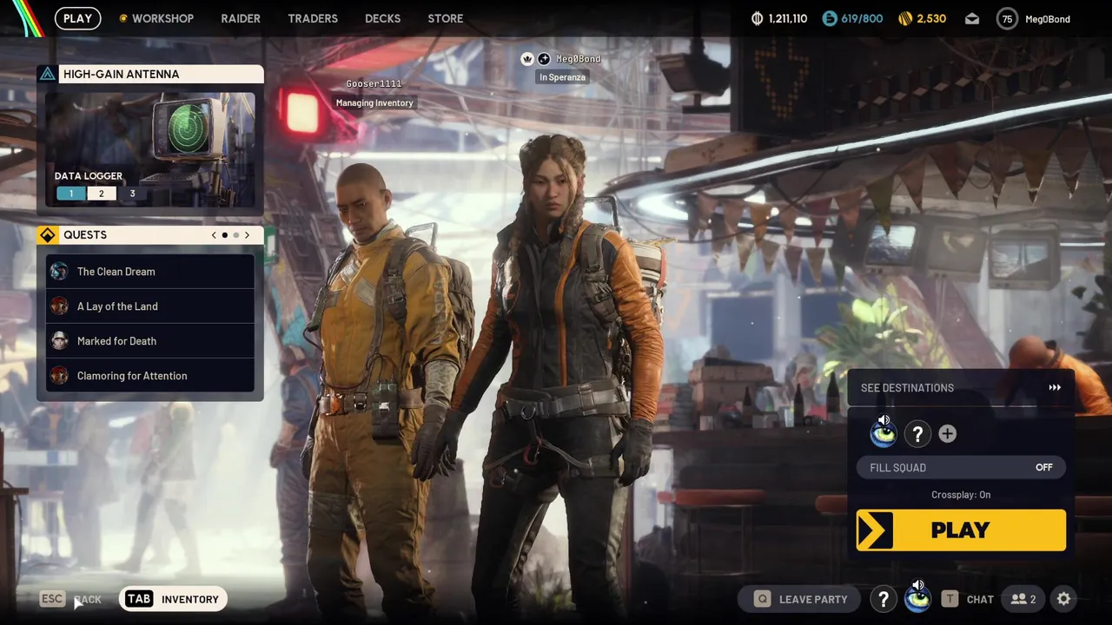Image resolution: width=1112 pixels, height=625 pixels.
Task: Click the platform icon next to Meg0Bond nameplate
Action: coord(544,59)
